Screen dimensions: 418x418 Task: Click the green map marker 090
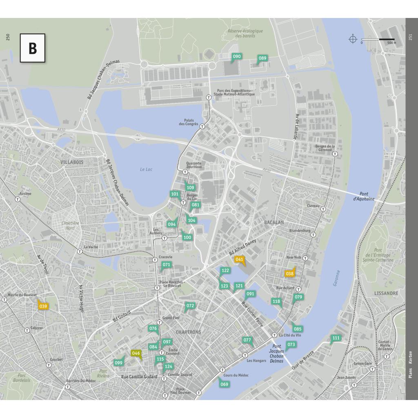tap(236, 56)
